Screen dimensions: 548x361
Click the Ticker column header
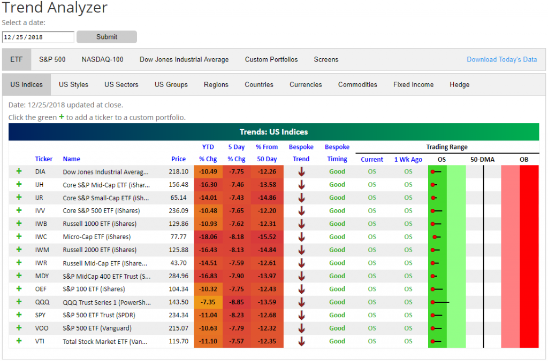pos(44,159)
